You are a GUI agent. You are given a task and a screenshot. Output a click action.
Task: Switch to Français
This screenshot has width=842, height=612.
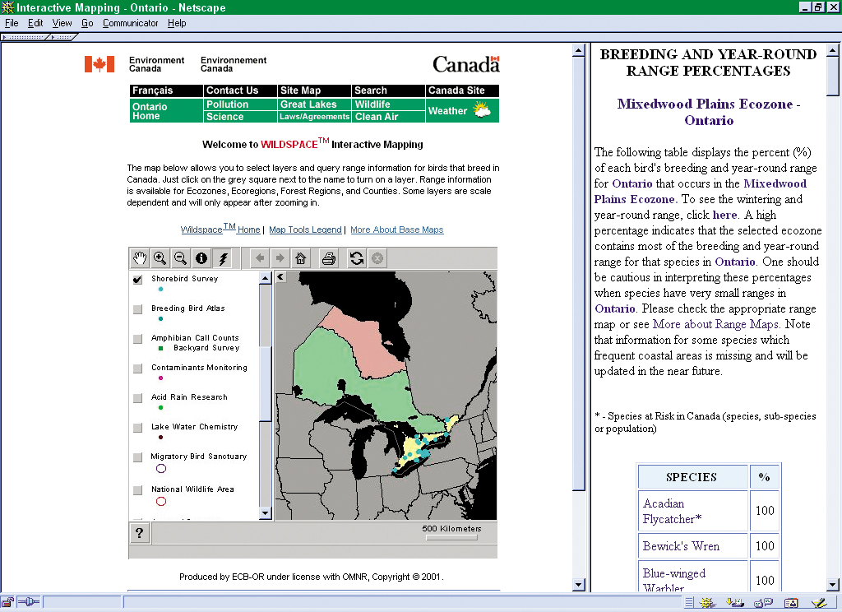coord(166,90)
